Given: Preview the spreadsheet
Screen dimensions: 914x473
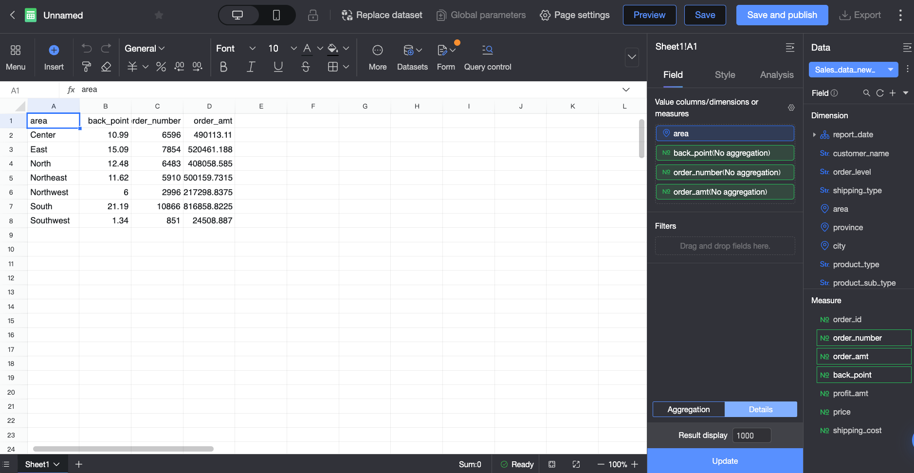Looking at the screenshot, I should coord(649,15).
